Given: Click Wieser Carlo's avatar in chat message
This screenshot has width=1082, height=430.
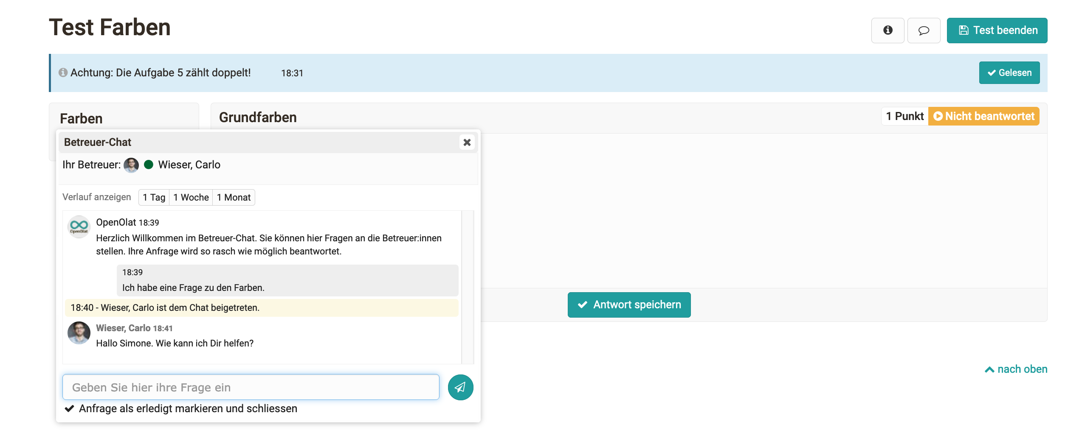Looking at the screenshot, I should [79, 333].
